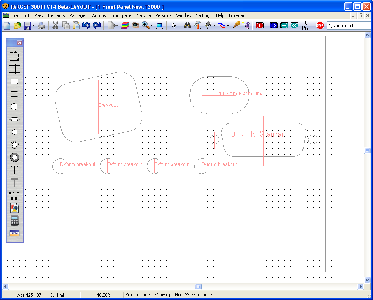Click the horizontal scrollbar thumb
The height and width of the screenshot is (300, 373).
pos(199,287)
